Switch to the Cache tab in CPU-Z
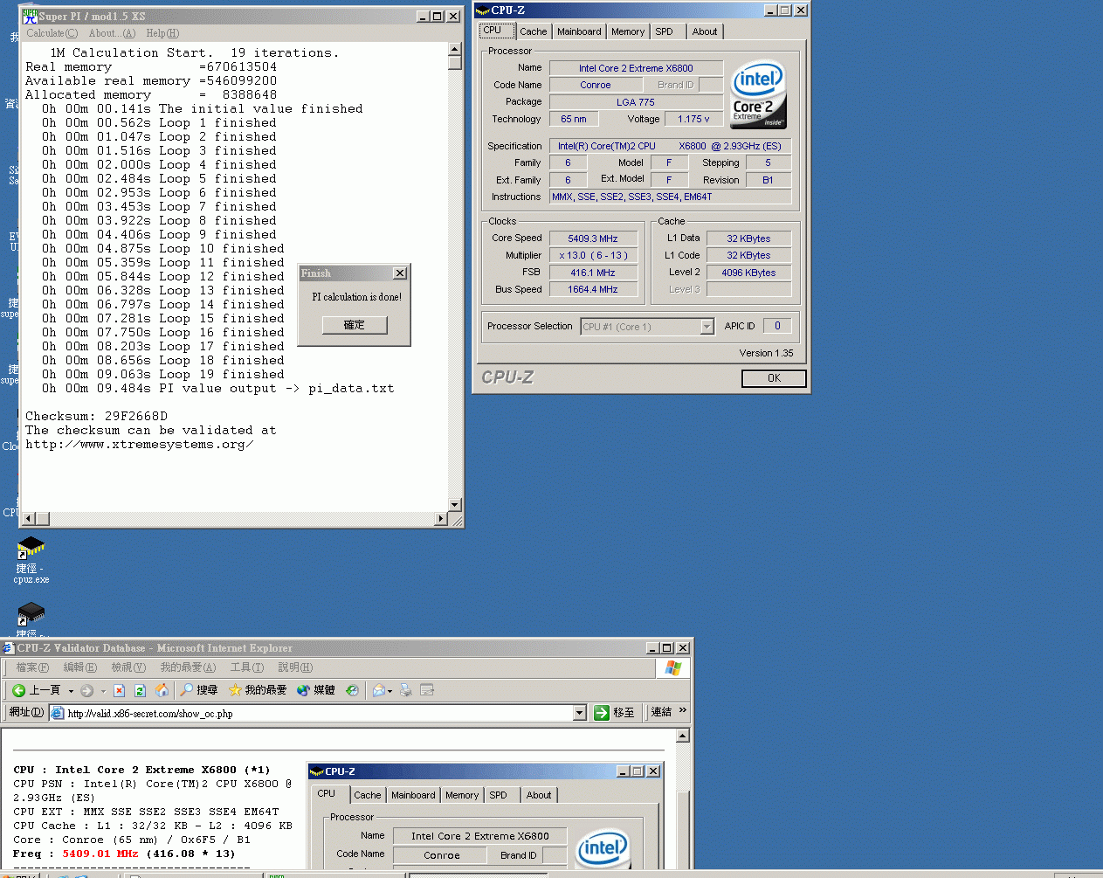The height and width of the screenshot is (878, 1103). (534, 31)
